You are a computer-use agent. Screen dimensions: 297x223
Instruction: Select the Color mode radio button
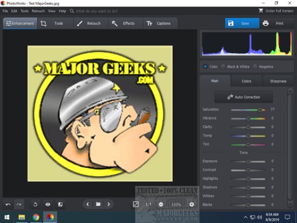click(x=206, y=66)
